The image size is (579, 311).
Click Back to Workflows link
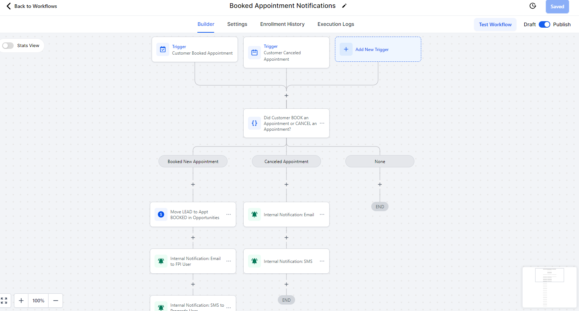click(36, 6)
